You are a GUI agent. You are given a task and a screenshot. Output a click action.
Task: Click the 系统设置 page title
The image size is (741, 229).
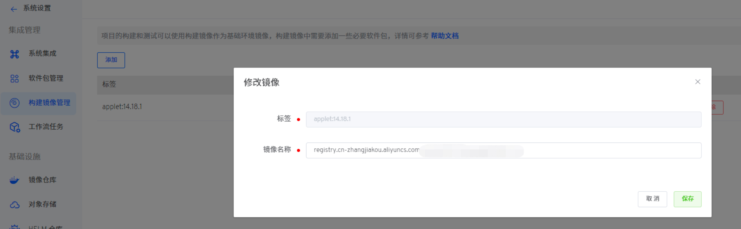(37, 8)
